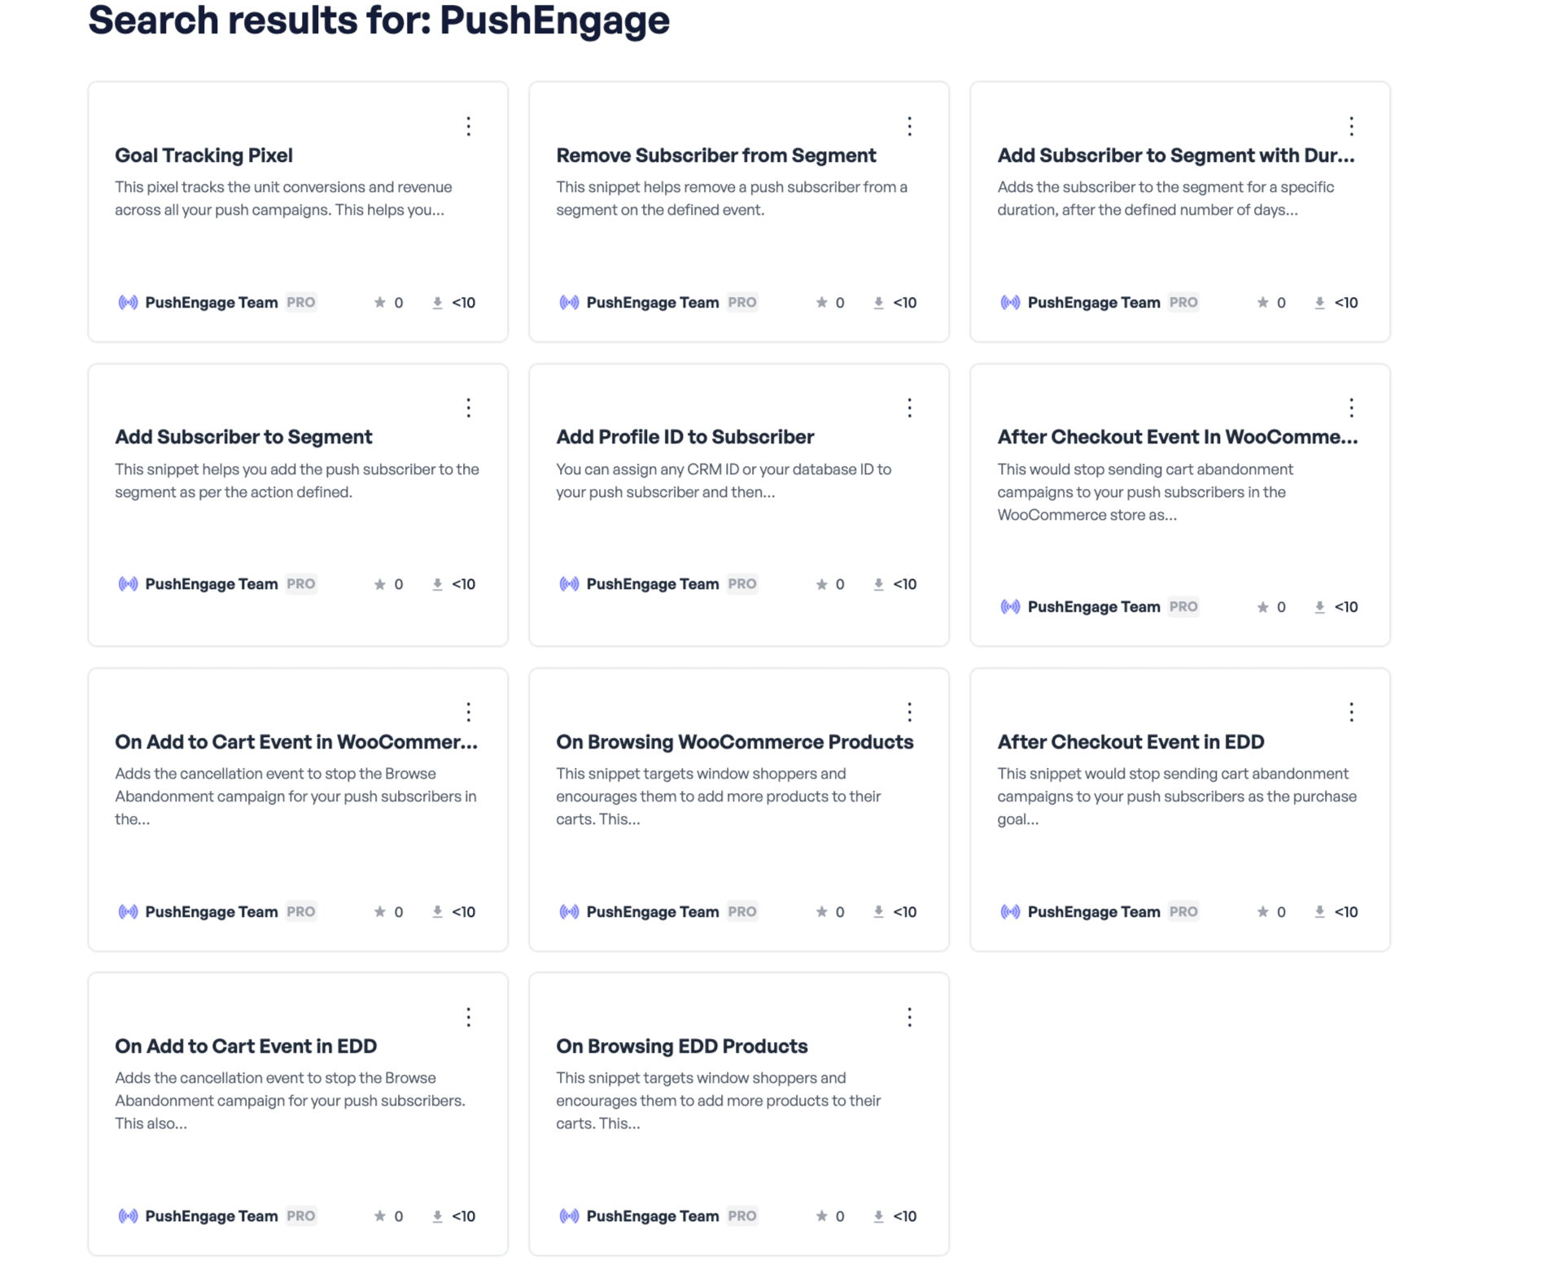This screenshot has height=1270, width=1561.
Task: Open more options for After Checkout Event in EDD
Action: [1350, 713]
